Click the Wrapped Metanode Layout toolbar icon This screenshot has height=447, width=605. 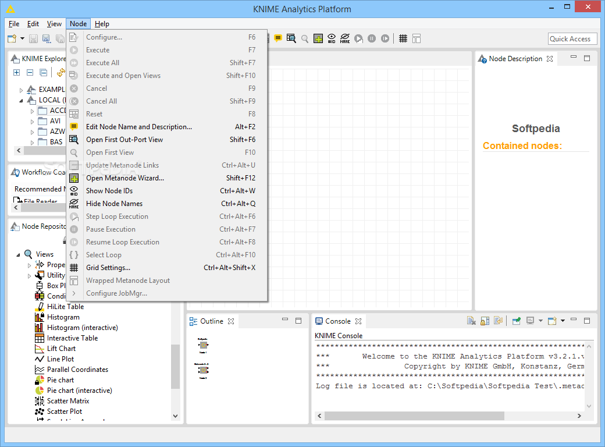click(417, 38)
